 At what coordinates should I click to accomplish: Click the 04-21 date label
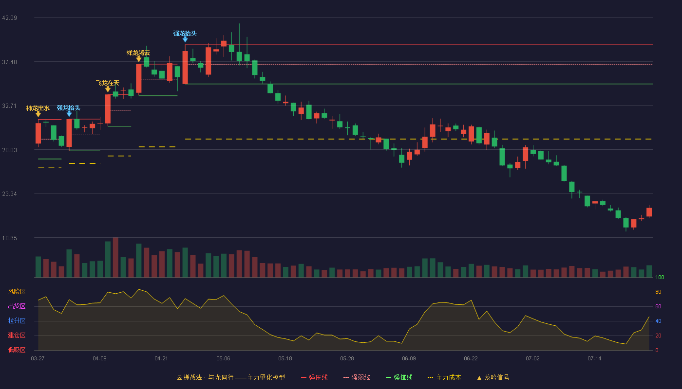click(x=161, y=358)
